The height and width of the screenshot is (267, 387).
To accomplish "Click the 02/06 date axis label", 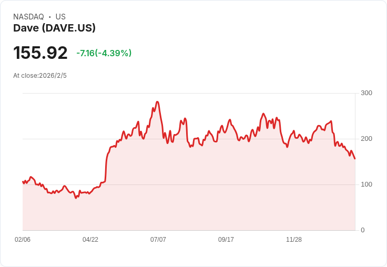I will click(23, 239).
